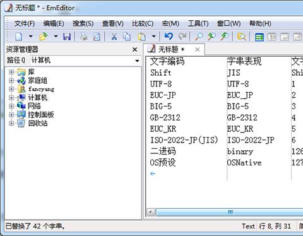
Task: Open the 查看(V) menu
Action: [x=113, y=23]
